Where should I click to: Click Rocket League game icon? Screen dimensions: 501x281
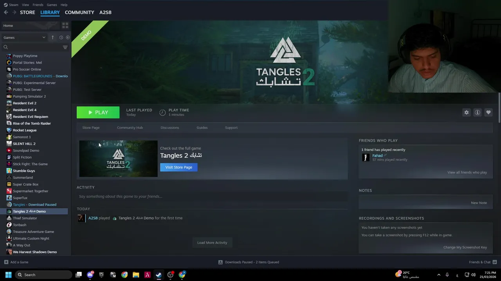[9, 130]
